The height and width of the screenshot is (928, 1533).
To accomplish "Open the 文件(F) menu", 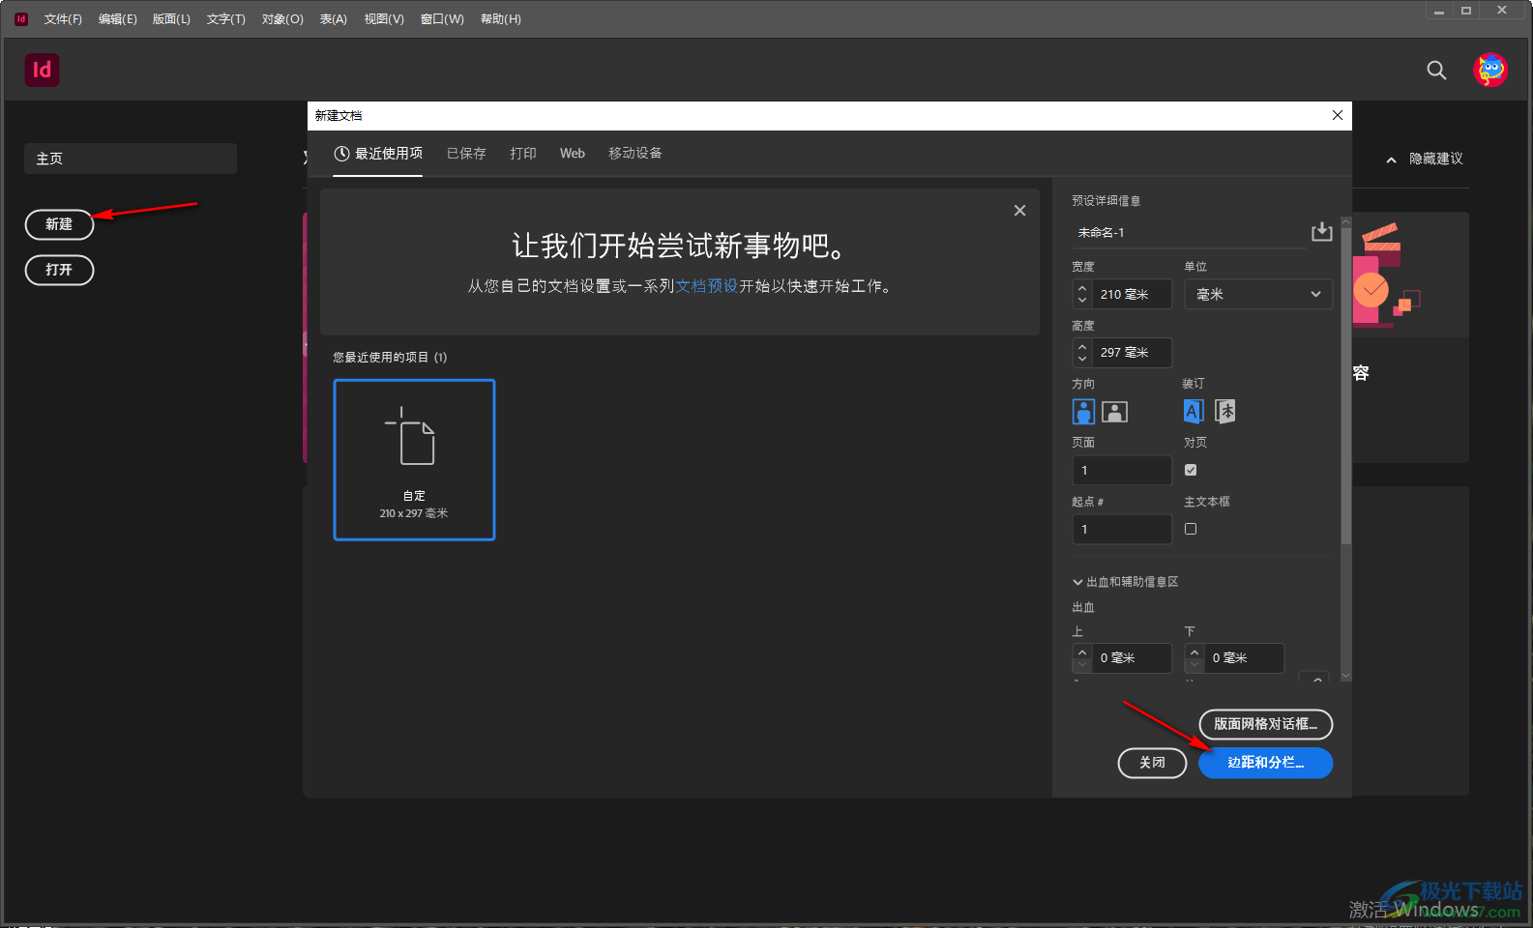I will click(63, 19).
